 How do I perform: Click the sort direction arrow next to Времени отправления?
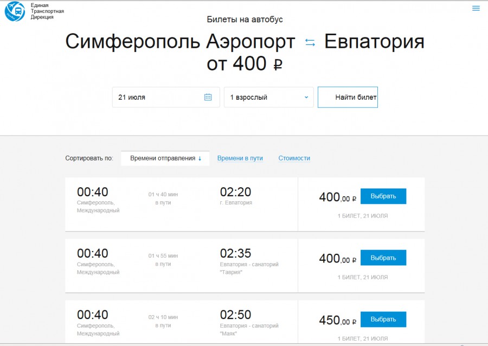200,158
